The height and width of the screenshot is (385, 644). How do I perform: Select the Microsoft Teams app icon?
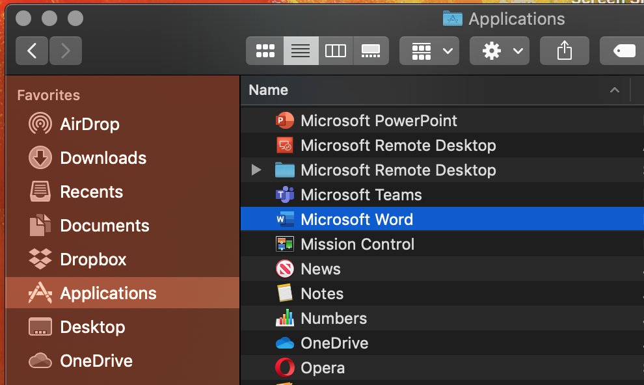(285, 194)
